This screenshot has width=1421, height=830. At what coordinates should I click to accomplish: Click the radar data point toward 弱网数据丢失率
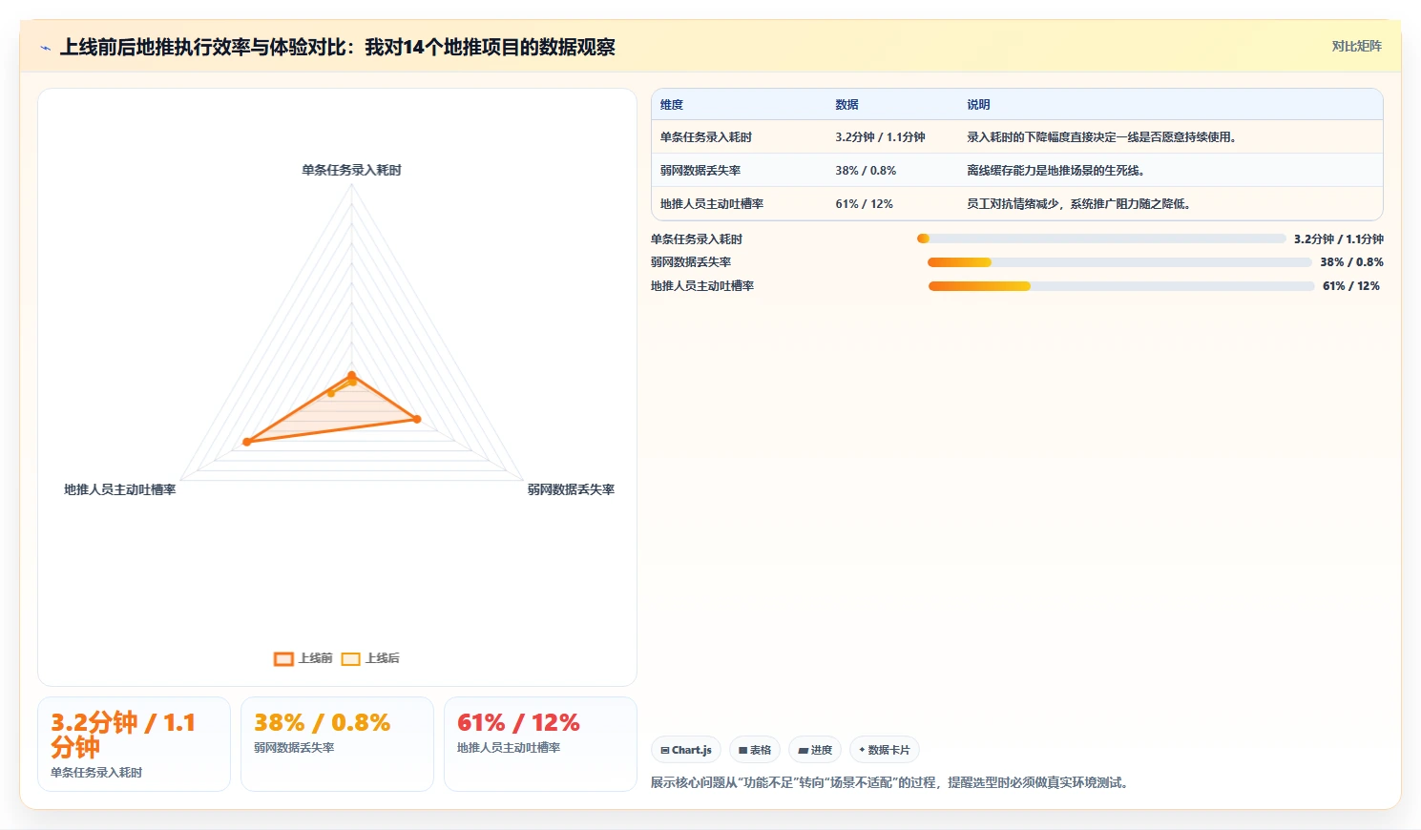click(417, 419)
